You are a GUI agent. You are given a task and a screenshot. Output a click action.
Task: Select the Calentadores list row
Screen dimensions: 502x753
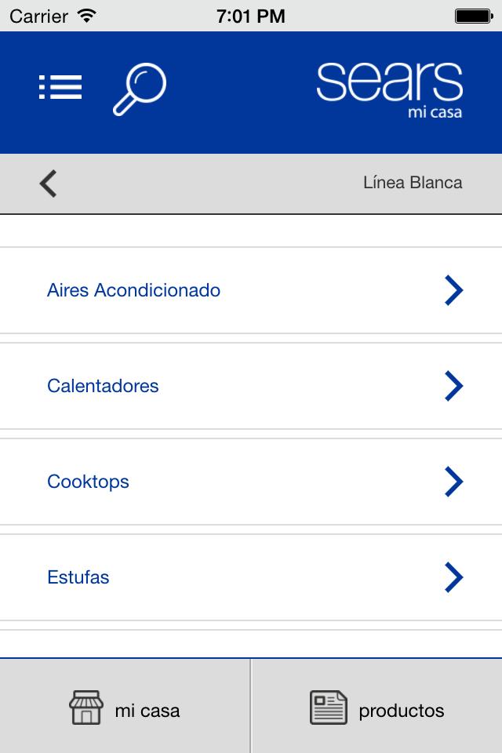[x=103, y=386]
